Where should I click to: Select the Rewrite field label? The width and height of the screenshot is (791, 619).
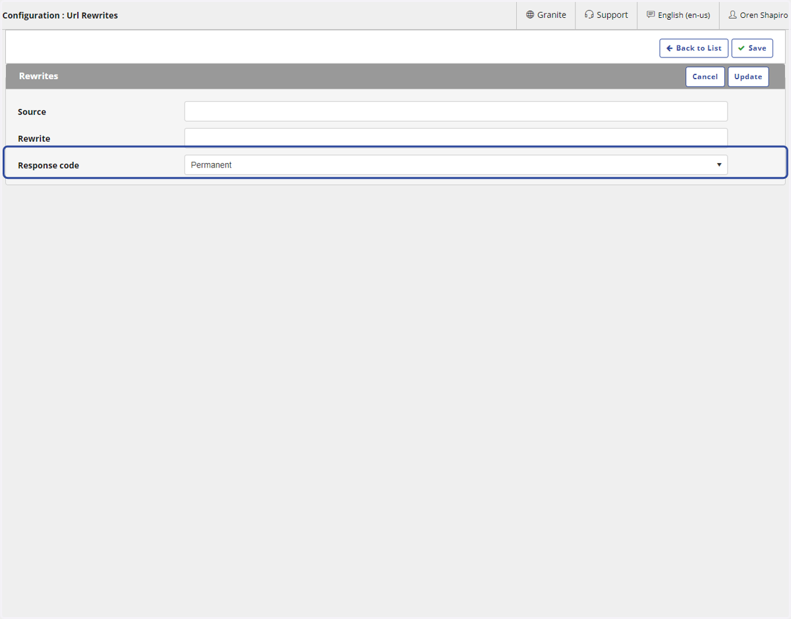(34, 139)
